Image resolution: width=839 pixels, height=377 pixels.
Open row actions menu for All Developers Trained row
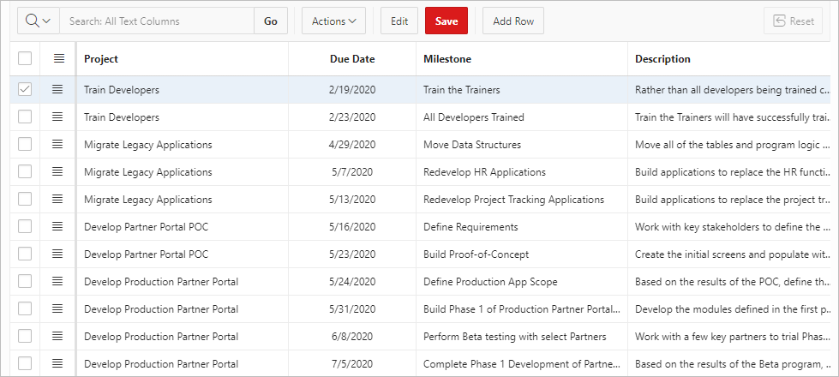(57, 117)
